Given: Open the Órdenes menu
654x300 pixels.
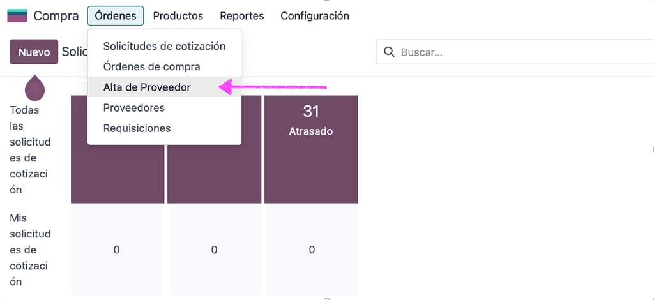Looking at the screenshot, I should click(x=116, y=16).
